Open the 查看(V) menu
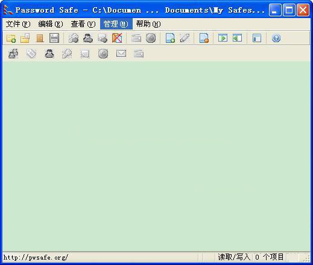Viewport: 313px width, 265px height. pos(83,24)
